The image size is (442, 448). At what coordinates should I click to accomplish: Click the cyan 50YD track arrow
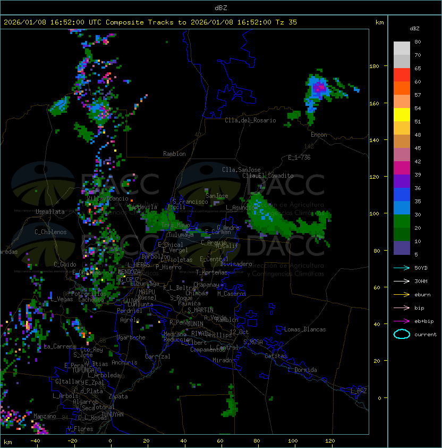coord(402,268)
